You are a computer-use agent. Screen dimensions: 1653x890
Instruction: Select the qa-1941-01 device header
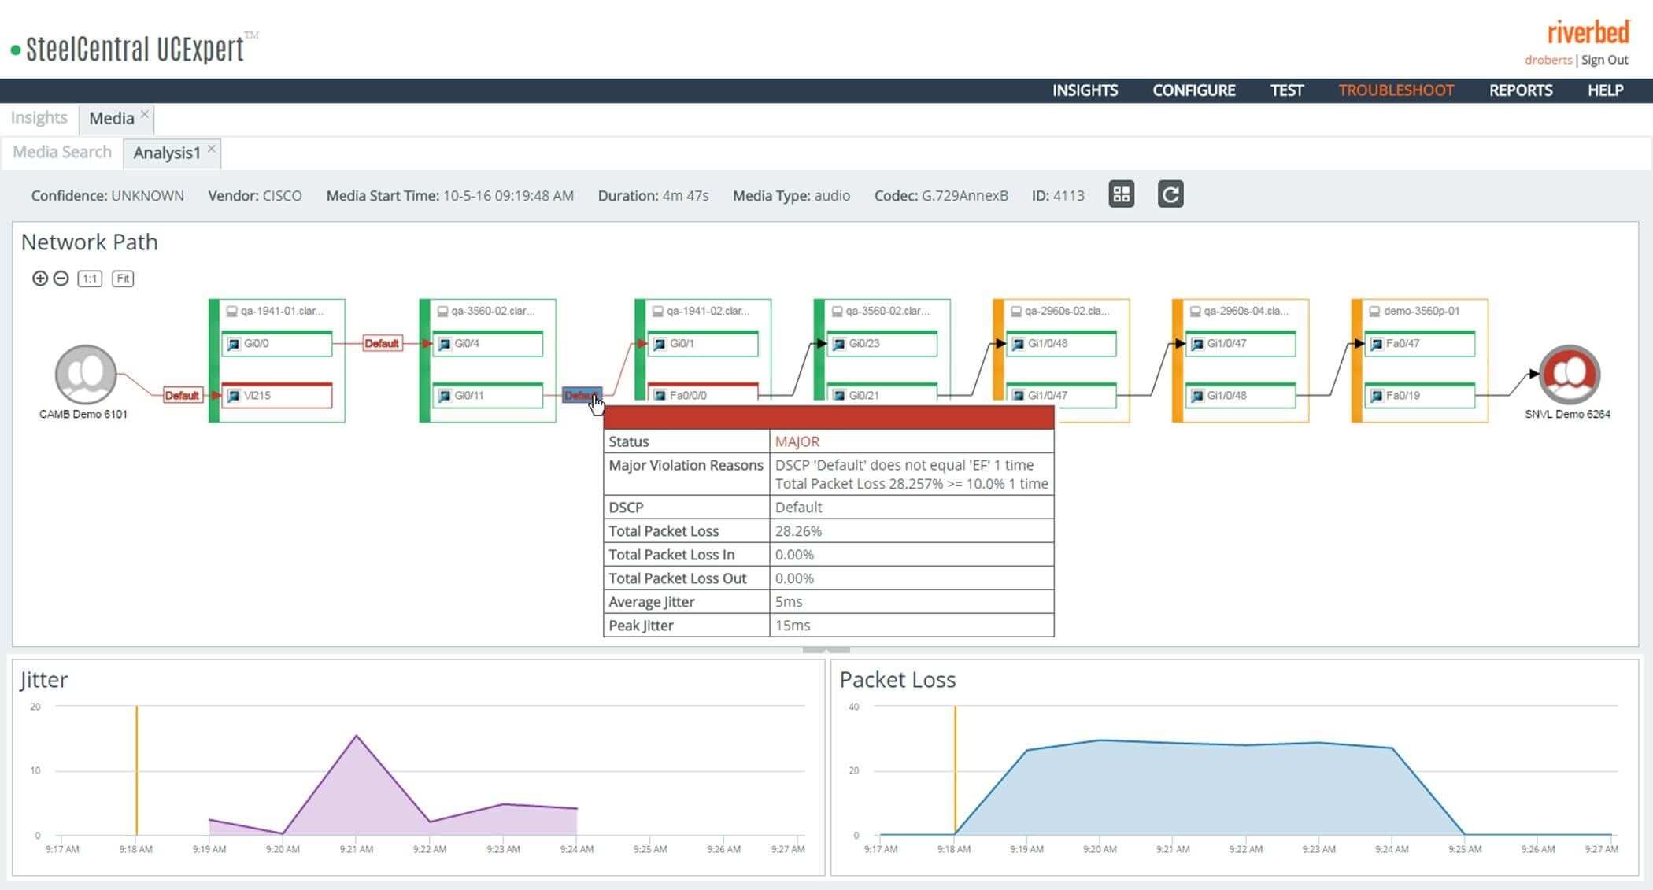pos(275,311)
